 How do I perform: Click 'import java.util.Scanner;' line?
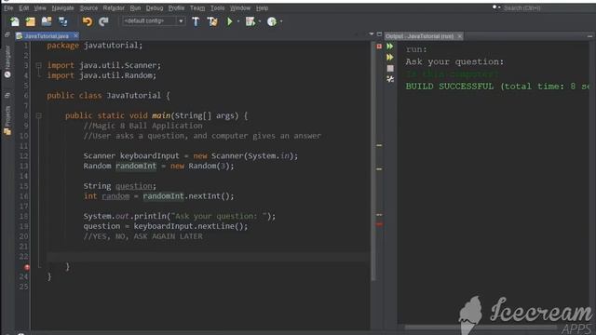point(103,65)
